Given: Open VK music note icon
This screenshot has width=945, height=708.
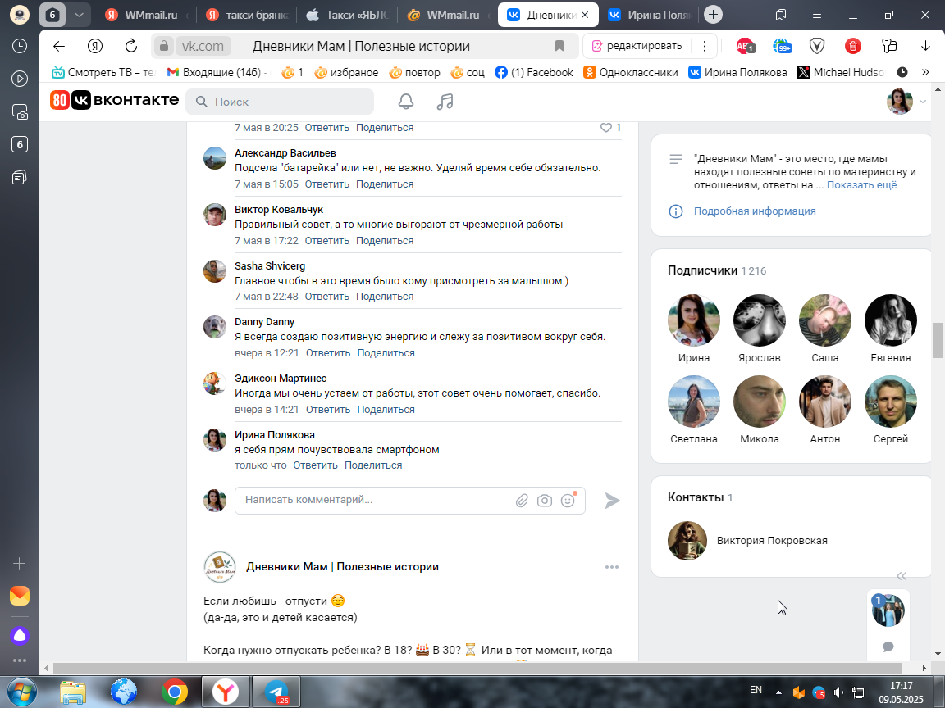Looking at the screenshot, I should 445,102.
